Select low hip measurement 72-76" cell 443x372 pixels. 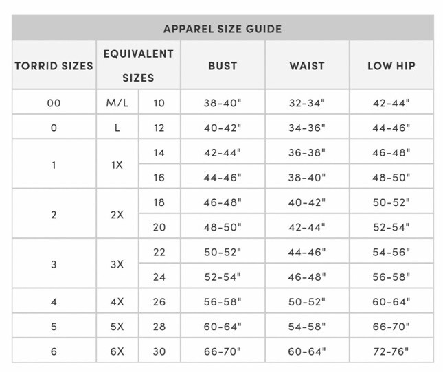click(x=391, y=351)
